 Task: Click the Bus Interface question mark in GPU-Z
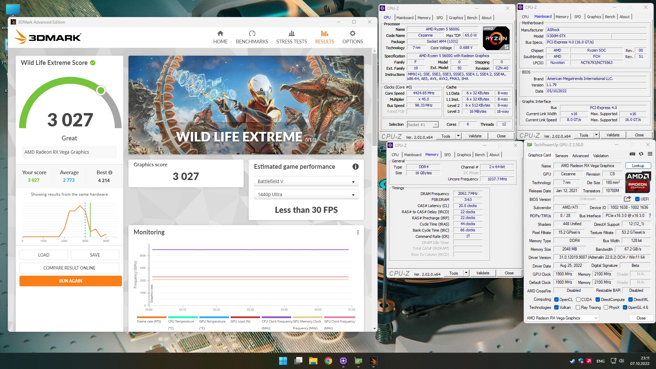click(650, 216)
